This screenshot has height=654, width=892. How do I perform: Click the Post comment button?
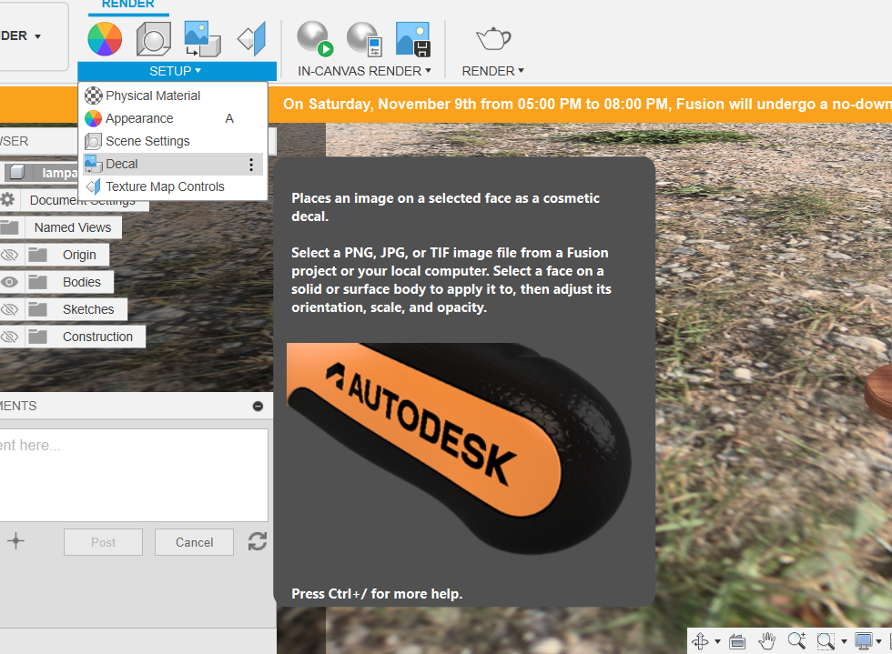[103, 542]
